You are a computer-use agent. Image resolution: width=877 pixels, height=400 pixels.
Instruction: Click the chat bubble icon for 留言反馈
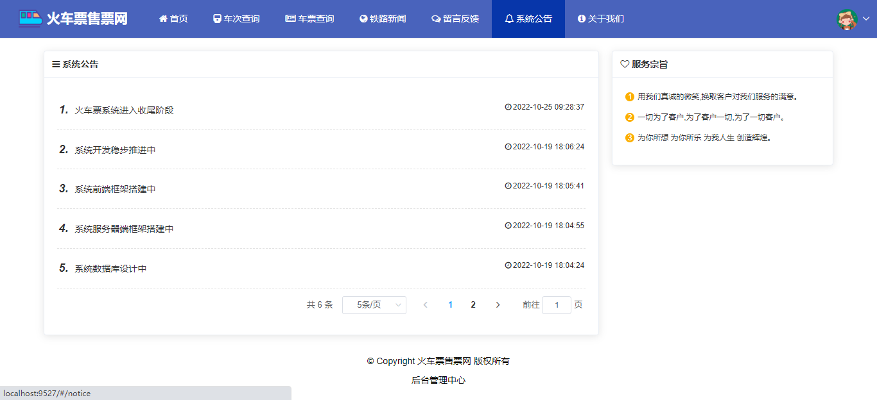[x=436, y=19]
